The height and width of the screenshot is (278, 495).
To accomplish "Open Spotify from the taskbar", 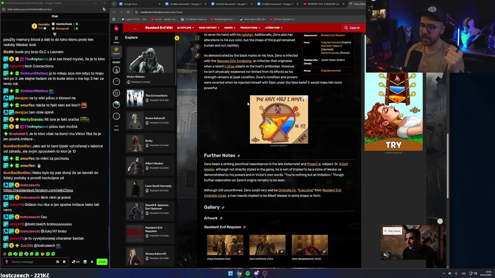I will 247,273.
